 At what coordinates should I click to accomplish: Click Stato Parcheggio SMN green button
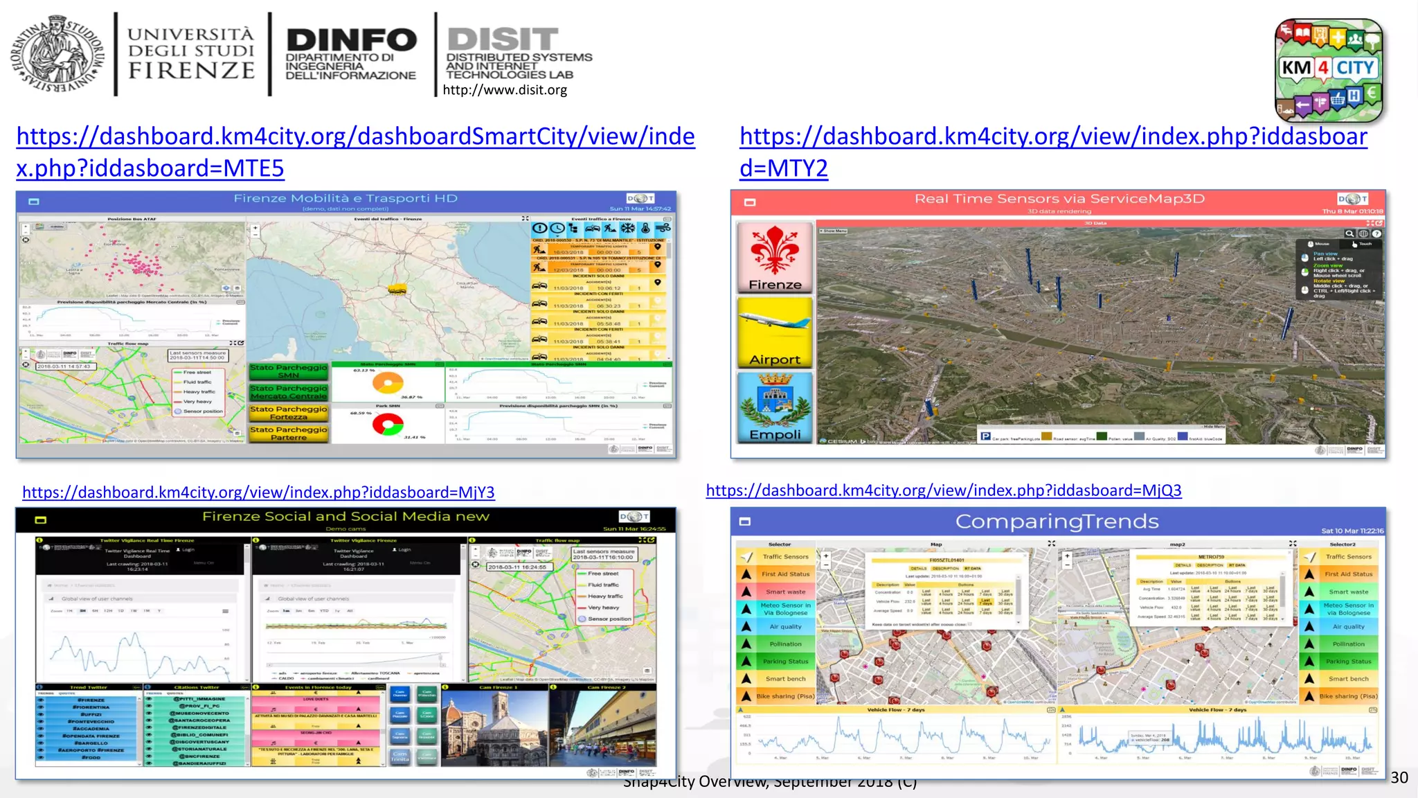[289, 371]
